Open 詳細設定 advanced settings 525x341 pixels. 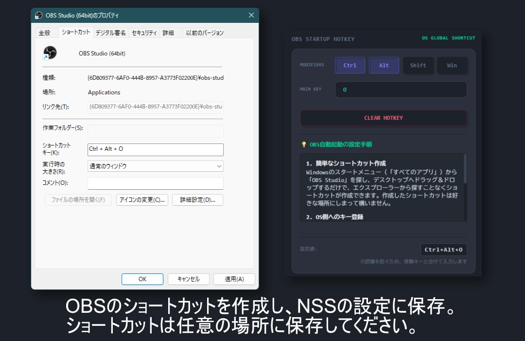(197, 200)
